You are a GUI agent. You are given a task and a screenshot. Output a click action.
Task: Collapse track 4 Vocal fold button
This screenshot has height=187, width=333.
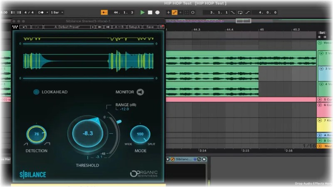tap(321, 84)
